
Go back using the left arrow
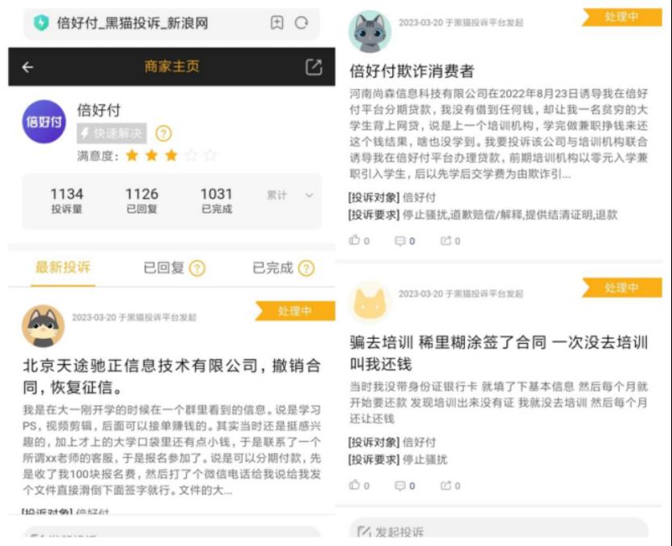pos(27,67)
